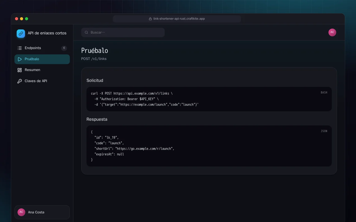Click the Endpoints count badge showing 6
This screenshot has height=222, width=356.
coord(64,48)
